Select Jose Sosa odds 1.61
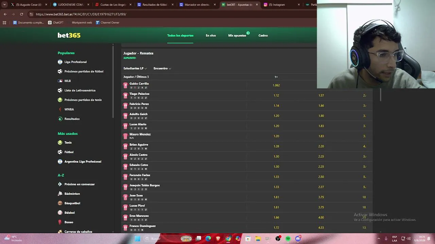 tap(276, 197)
